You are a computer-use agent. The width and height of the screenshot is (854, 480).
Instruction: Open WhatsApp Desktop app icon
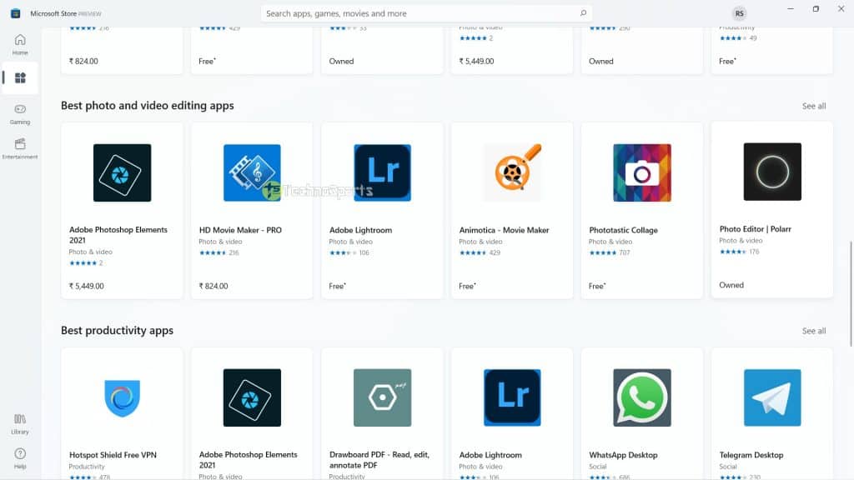tap(642, 397)
